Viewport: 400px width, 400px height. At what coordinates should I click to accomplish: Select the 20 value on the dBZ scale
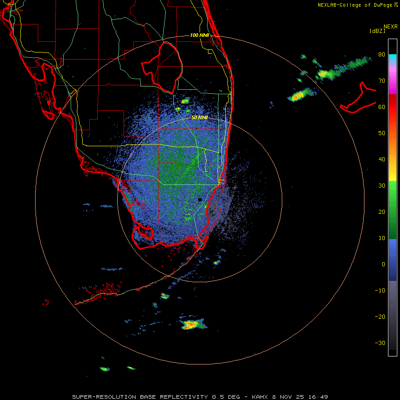[x=382, y=212]
